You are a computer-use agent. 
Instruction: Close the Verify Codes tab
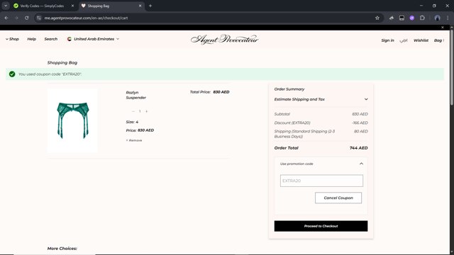click(x=72, y=6)
